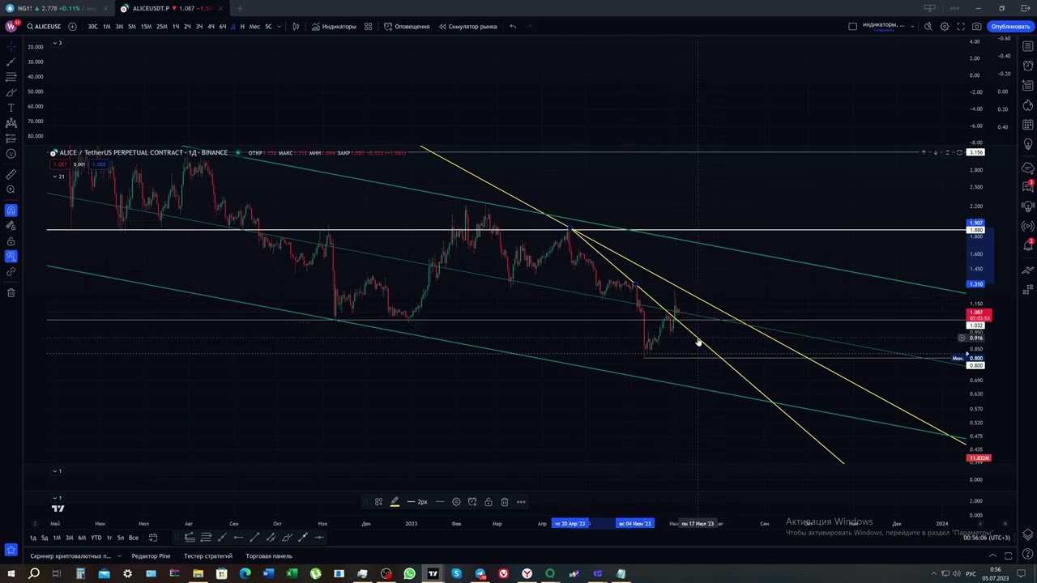Open the watchlist panel icon
Viewport: 1037px width, 583px height.
[1028, 46]
